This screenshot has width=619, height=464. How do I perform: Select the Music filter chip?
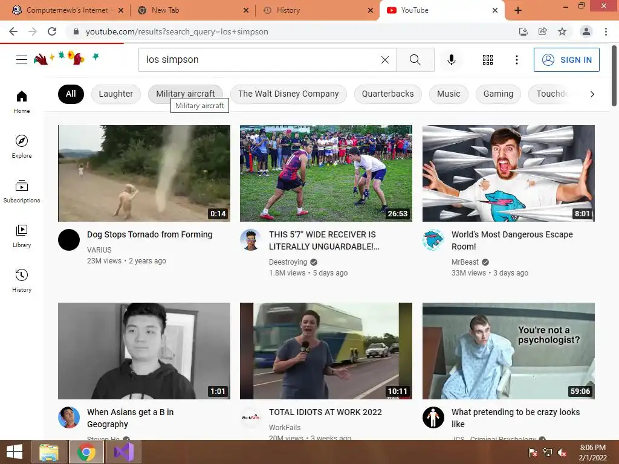pos(449,94)
